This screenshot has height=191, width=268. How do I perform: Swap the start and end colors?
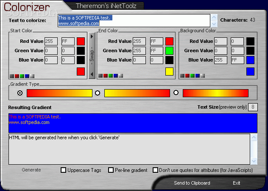[92, 56]
